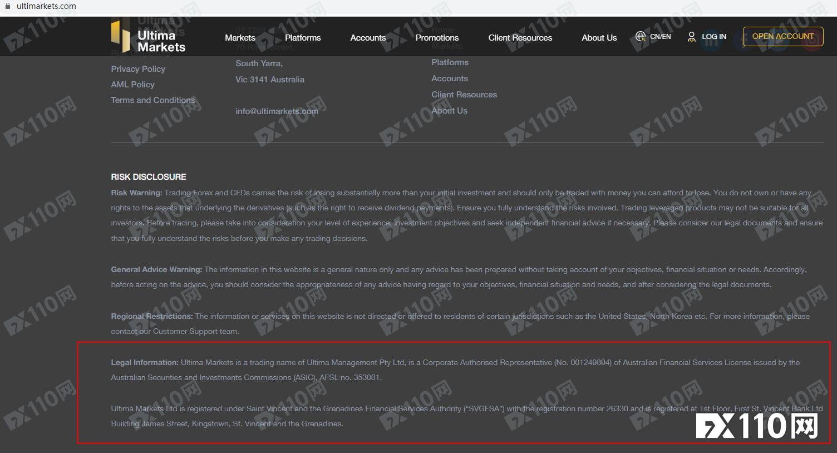Click the user profile login icon
The height and width of the screenshot is (453, 837).
(691, 37)
